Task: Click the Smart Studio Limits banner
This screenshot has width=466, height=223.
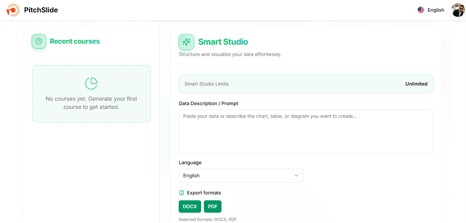Action: tap(306, 84)
